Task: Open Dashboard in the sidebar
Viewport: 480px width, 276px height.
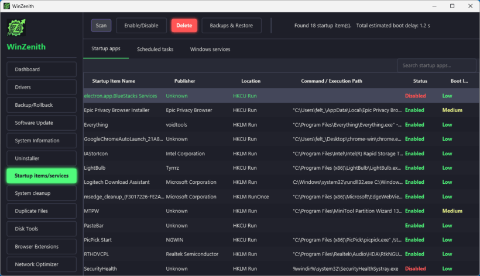Action: [x=42, y=69]
